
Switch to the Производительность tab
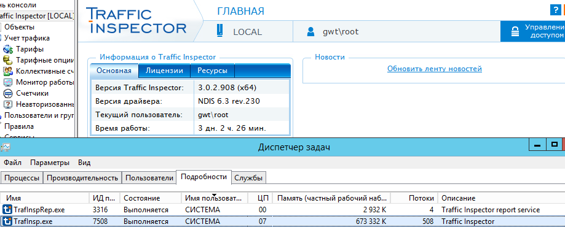(82, 178)
